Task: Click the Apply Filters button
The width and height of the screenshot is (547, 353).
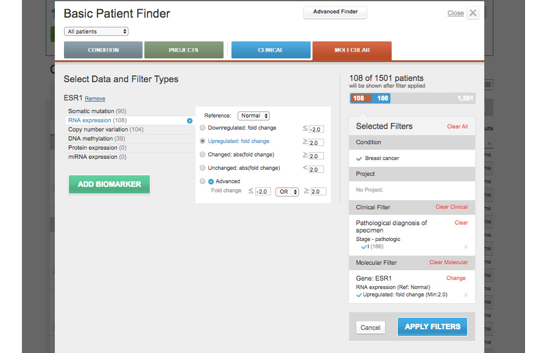Action: click(432, 327)
